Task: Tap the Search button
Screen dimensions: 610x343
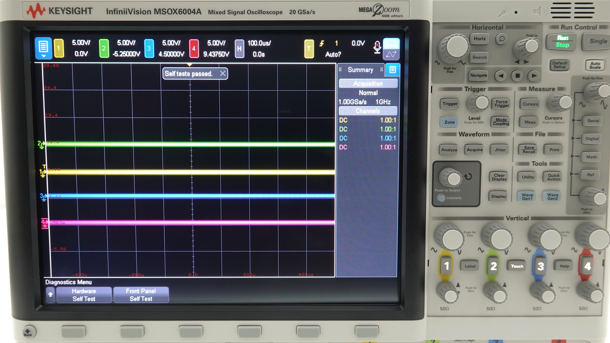Action: tap(479, 57)
